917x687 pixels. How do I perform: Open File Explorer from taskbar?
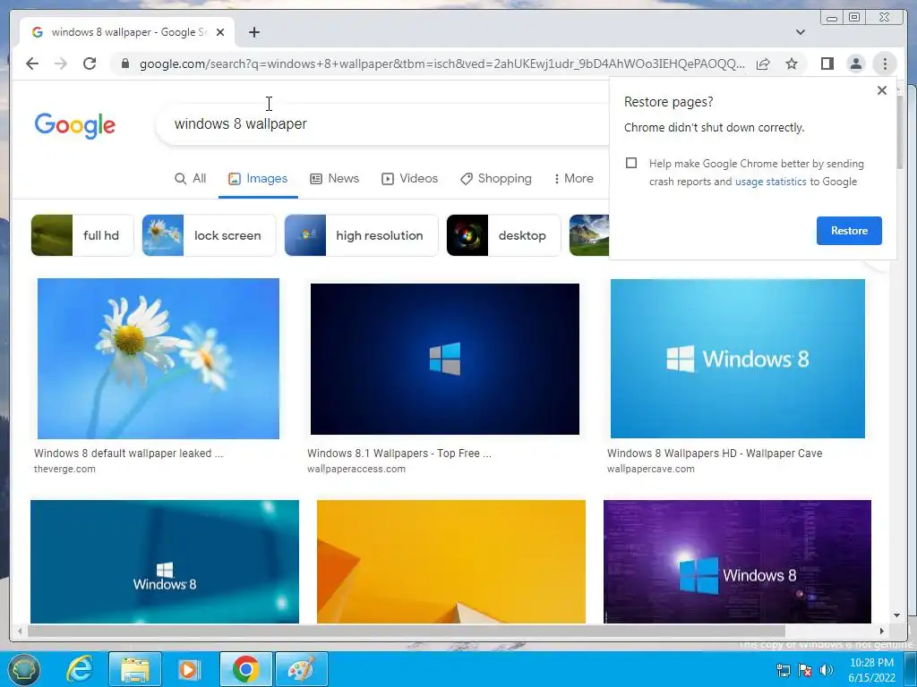click(x=134, y=669)
